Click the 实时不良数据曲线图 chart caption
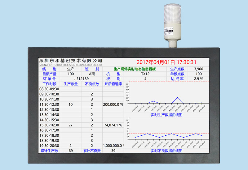 [x=166, y=151]
